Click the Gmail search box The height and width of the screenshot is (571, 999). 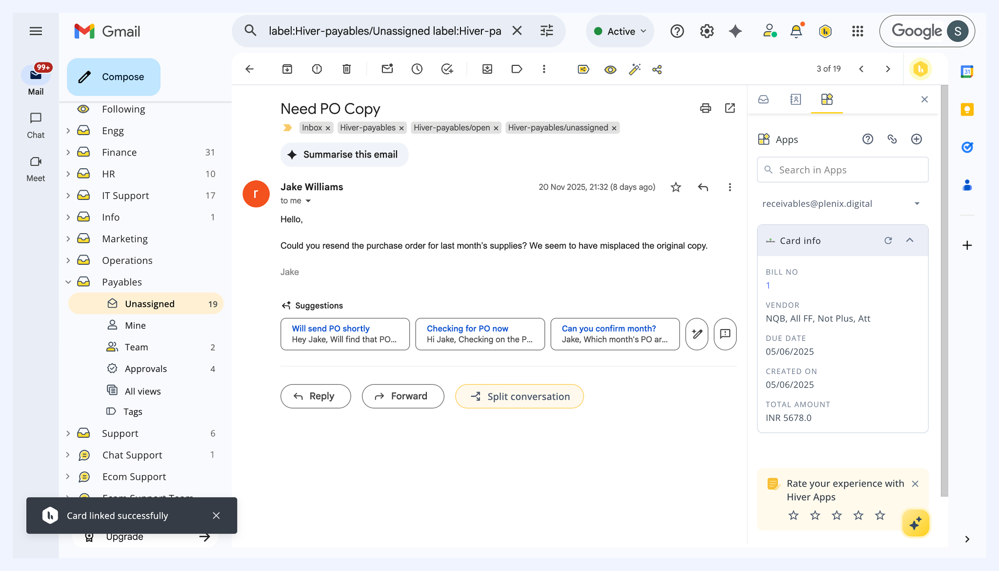coord(384,31)
